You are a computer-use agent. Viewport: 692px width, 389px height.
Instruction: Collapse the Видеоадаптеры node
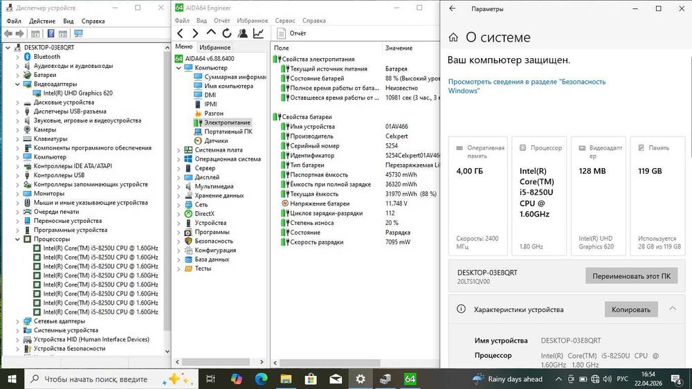pos(17,84)
